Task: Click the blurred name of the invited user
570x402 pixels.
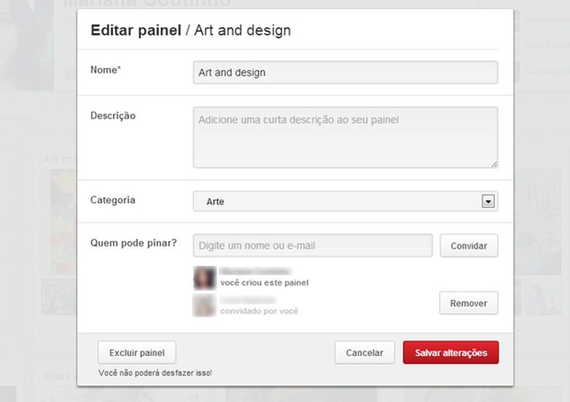Action: (x=247, y=300)
